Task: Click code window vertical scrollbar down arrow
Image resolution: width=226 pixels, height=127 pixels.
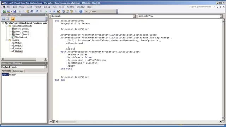Action: 223,119
